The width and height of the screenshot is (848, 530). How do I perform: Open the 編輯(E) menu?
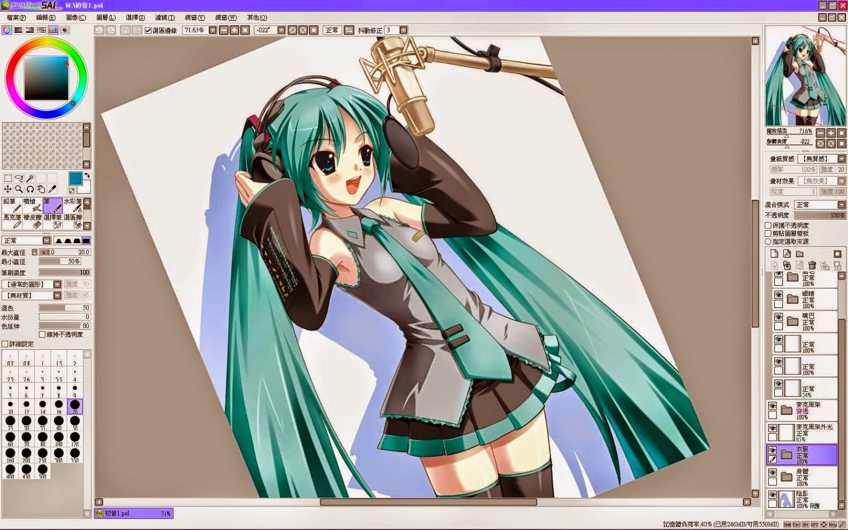point(46,17)
